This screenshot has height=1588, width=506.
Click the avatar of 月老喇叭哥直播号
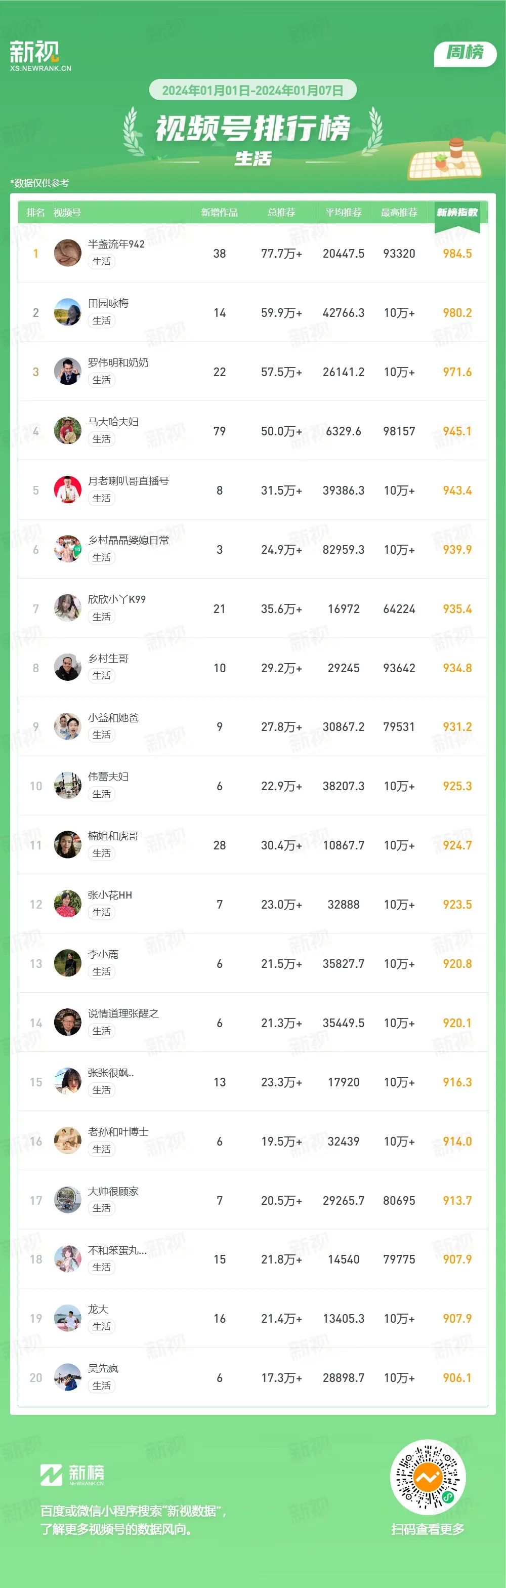[x=68, y=490]
